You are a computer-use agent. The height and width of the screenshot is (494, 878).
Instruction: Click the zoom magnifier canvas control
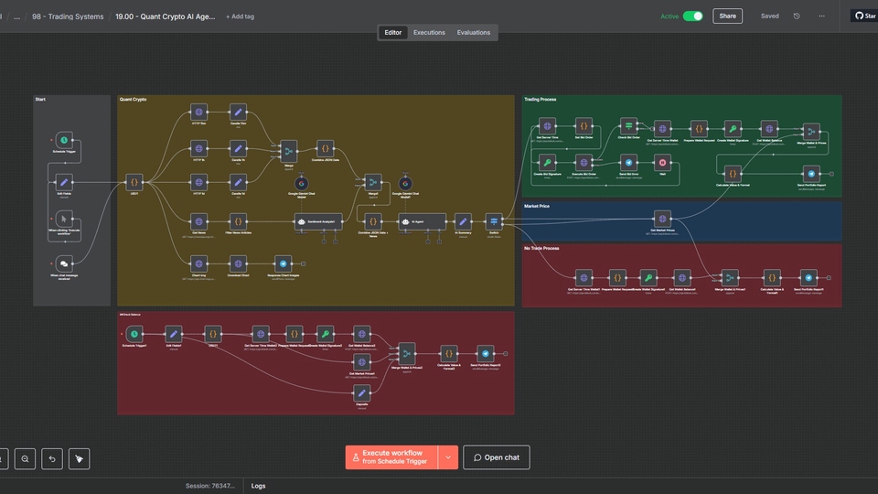coord(26,458)
